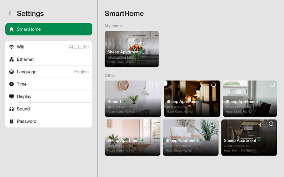Click the Ethernet network icon
284x177 pixels.
(11, 59)
